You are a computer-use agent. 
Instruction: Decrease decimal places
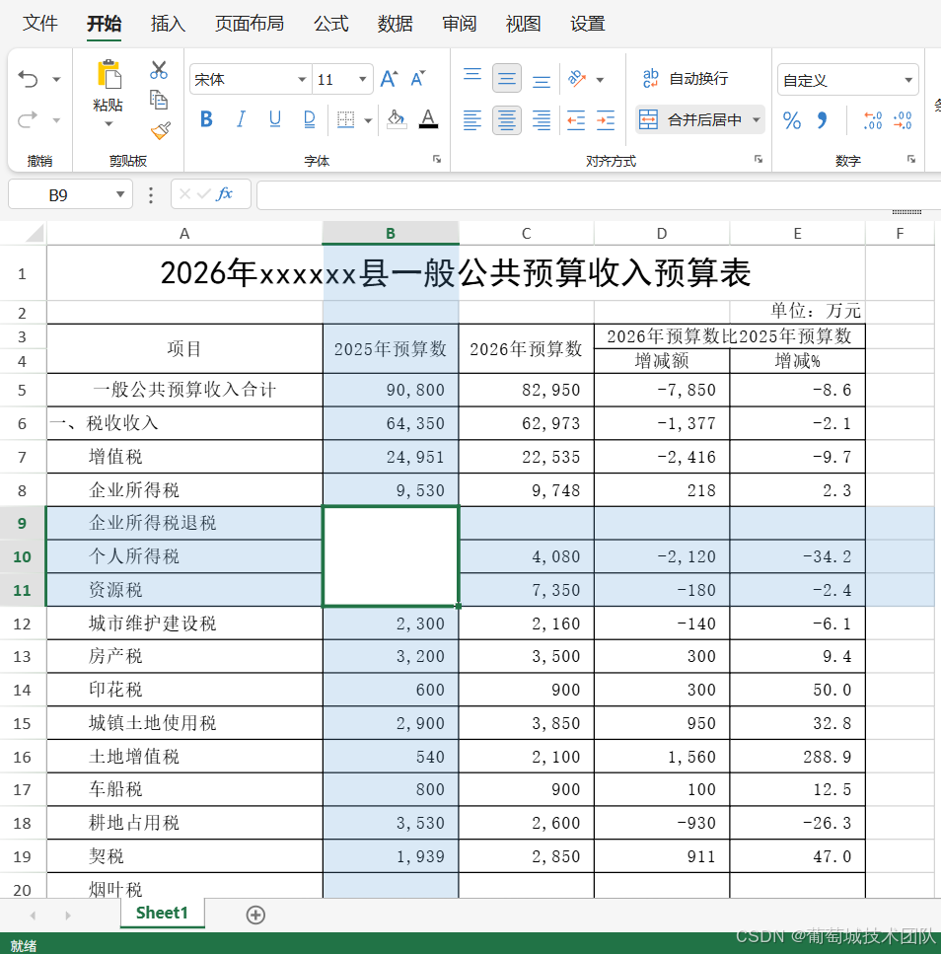903,119
